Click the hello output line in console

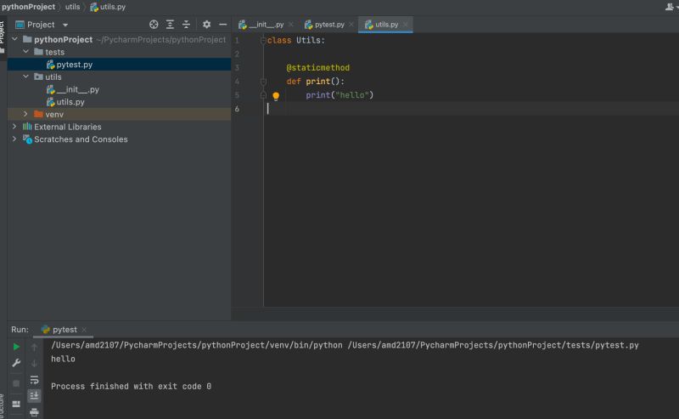pos(63,360)
